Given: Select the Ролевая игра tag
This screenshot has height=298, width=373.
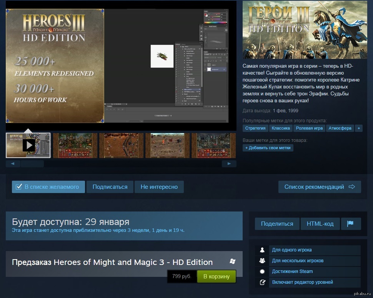Looking at the screenshot, I should 309,128.
